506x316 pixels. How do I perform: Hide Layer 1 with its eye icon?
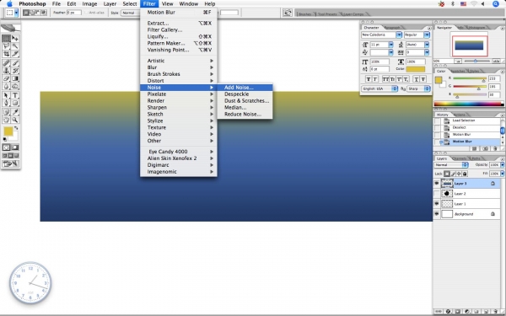click(437, 204)
